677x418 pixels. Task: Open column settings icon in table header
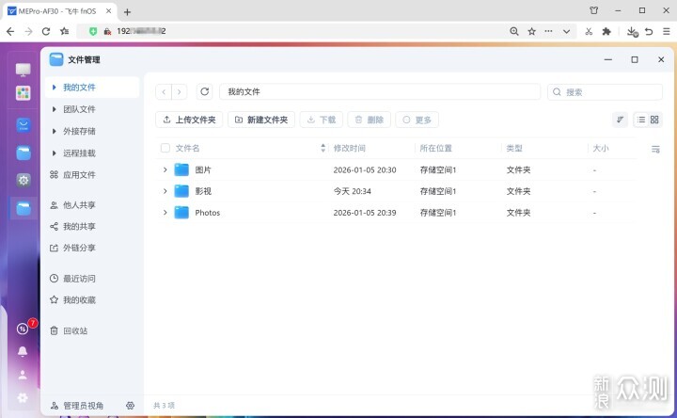click(x=655, y=149)
